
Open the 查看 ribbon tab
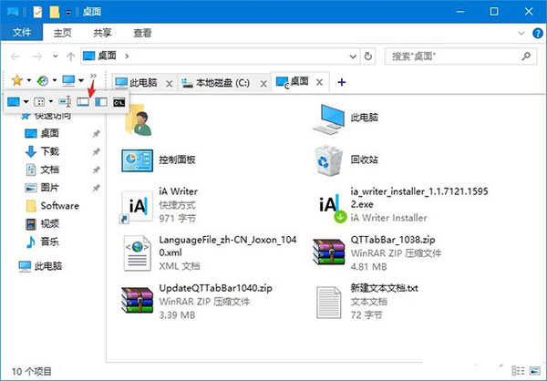pyautogui.click(x=142, y=33)
